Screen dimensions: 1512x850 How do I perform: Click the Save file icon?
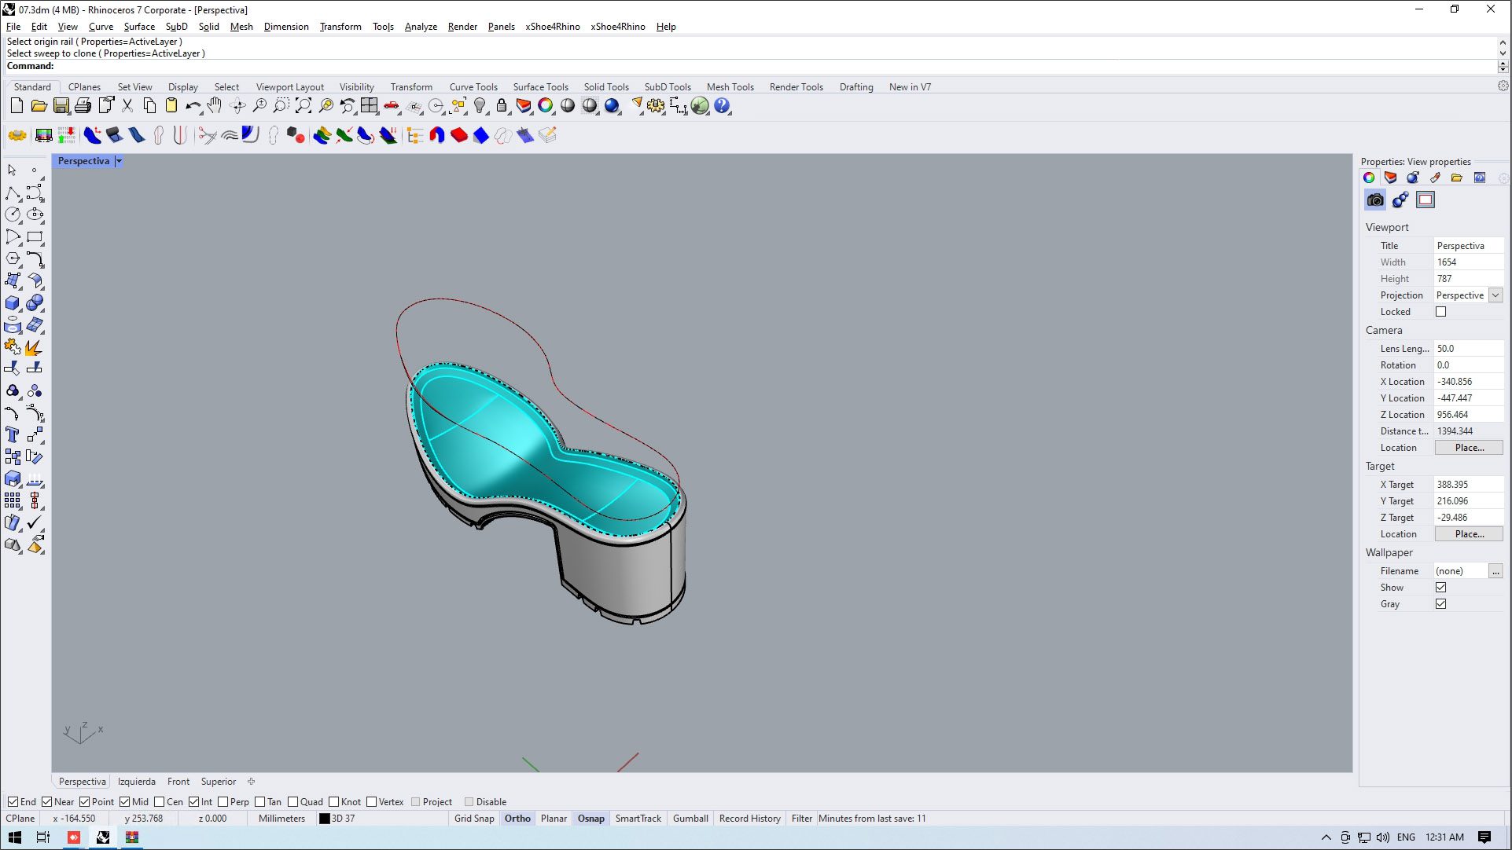point(61,106)
